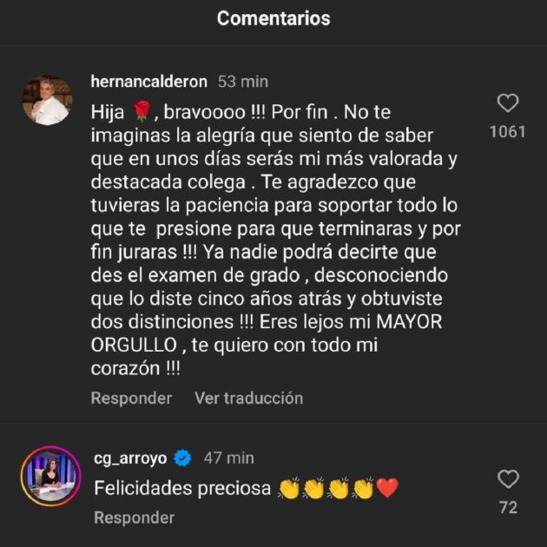This screenshot has width=547, height=547.
Task: Open cg_arroyo's profile picture
Action: [x=47, y=476]
